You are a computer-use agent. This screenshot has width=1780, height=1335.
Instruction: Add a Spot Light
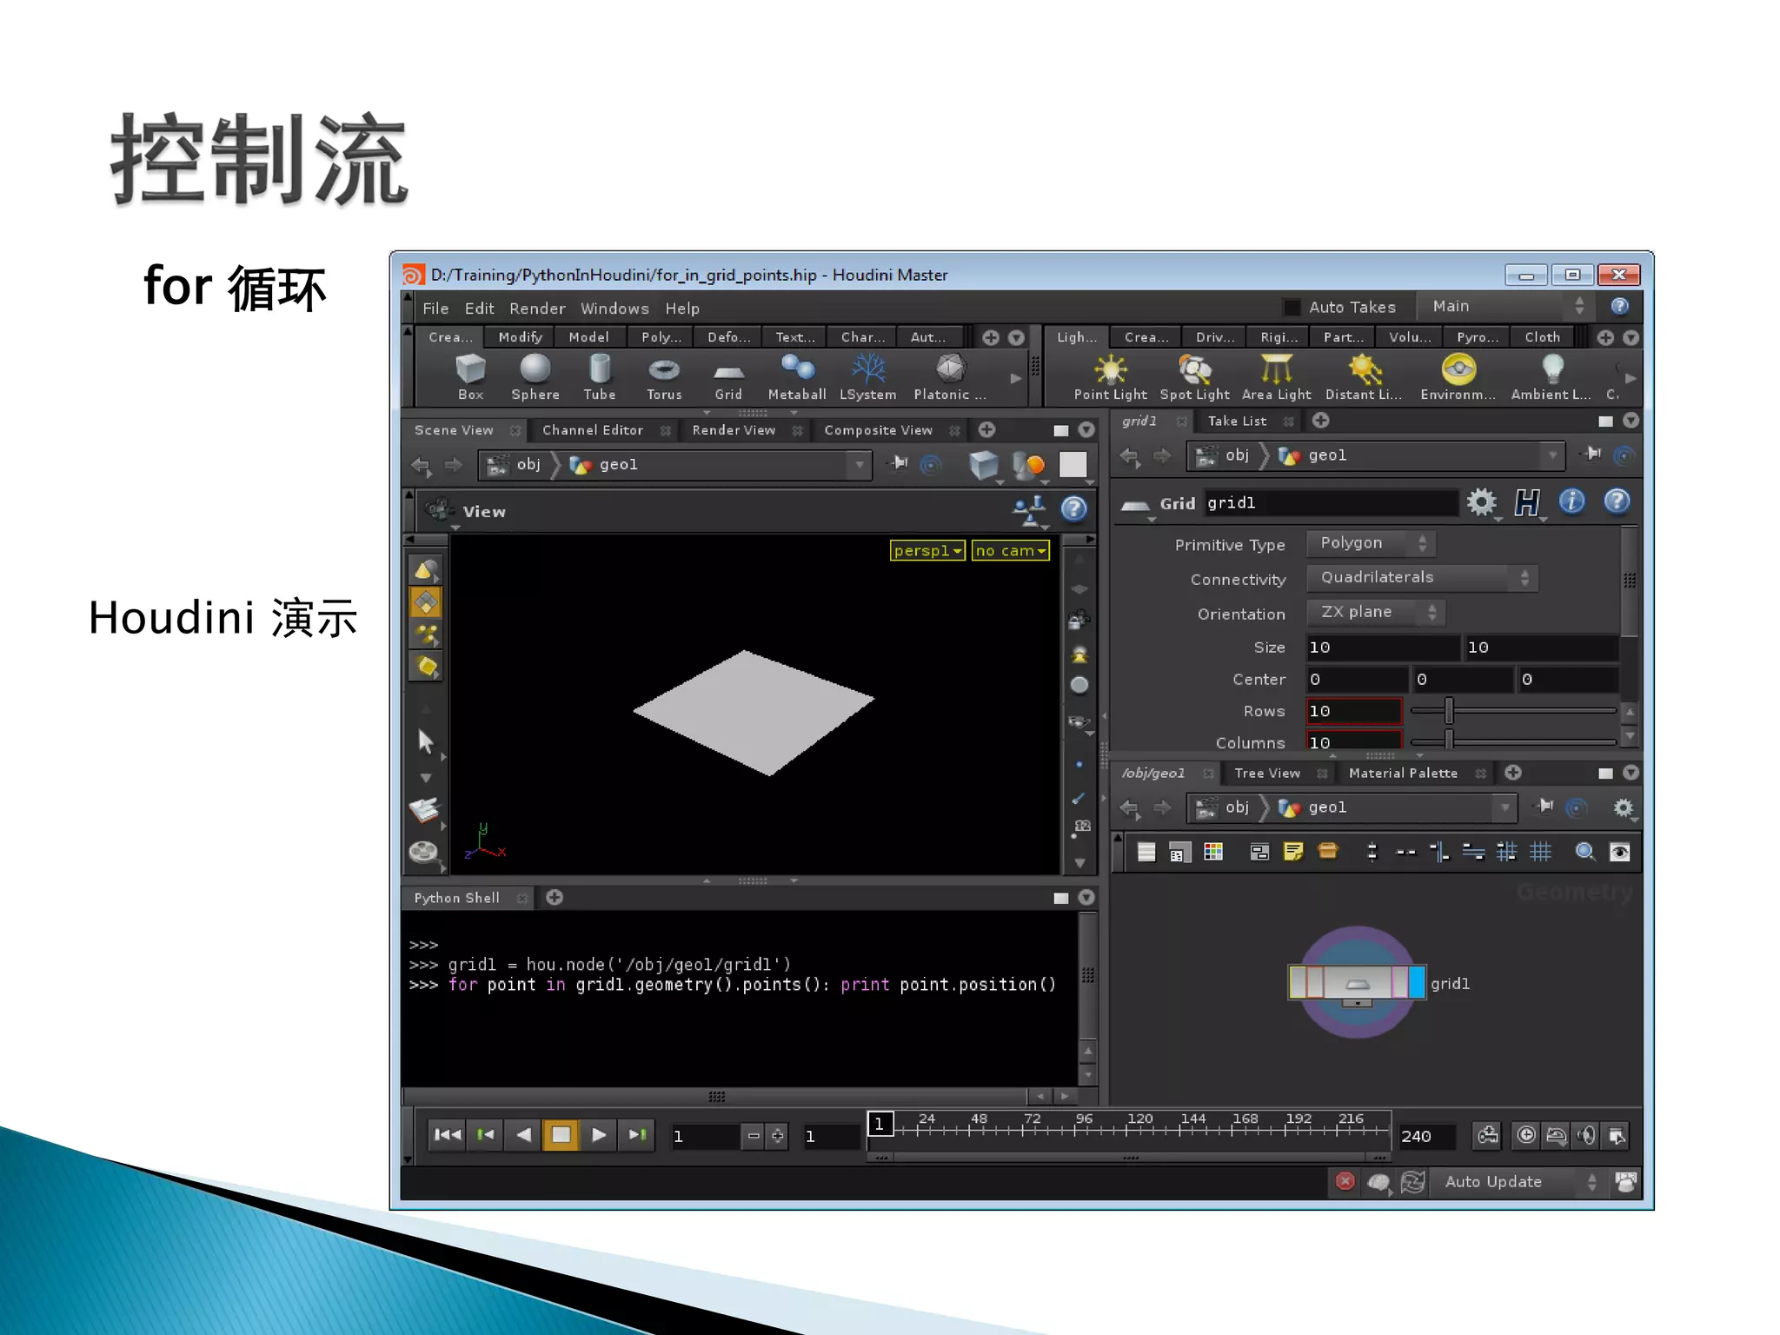1194,377
